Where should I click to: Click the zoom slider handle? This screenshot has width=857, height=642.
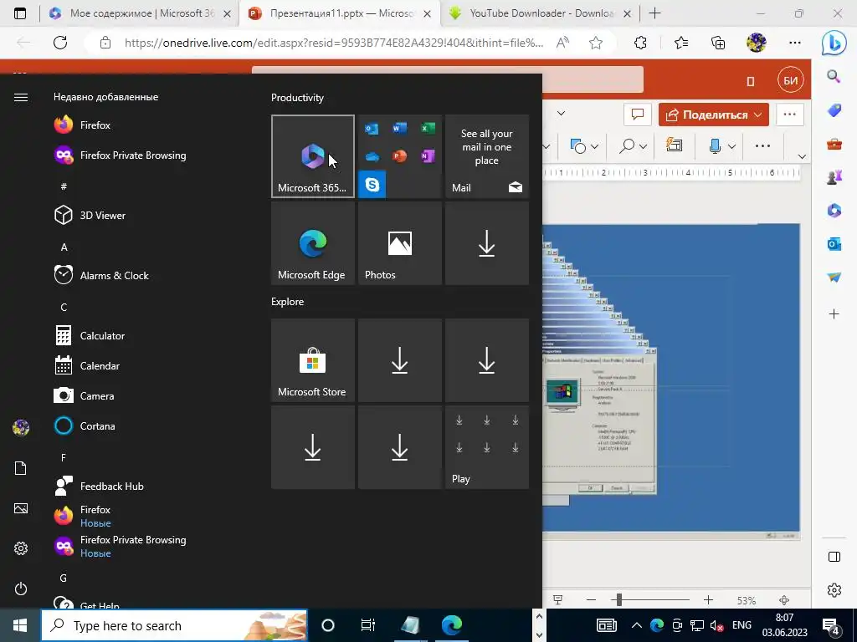619,600
